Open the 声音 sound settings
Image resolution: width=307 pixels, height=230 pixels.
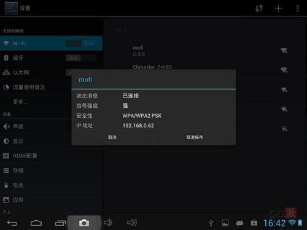coord(36,126)
